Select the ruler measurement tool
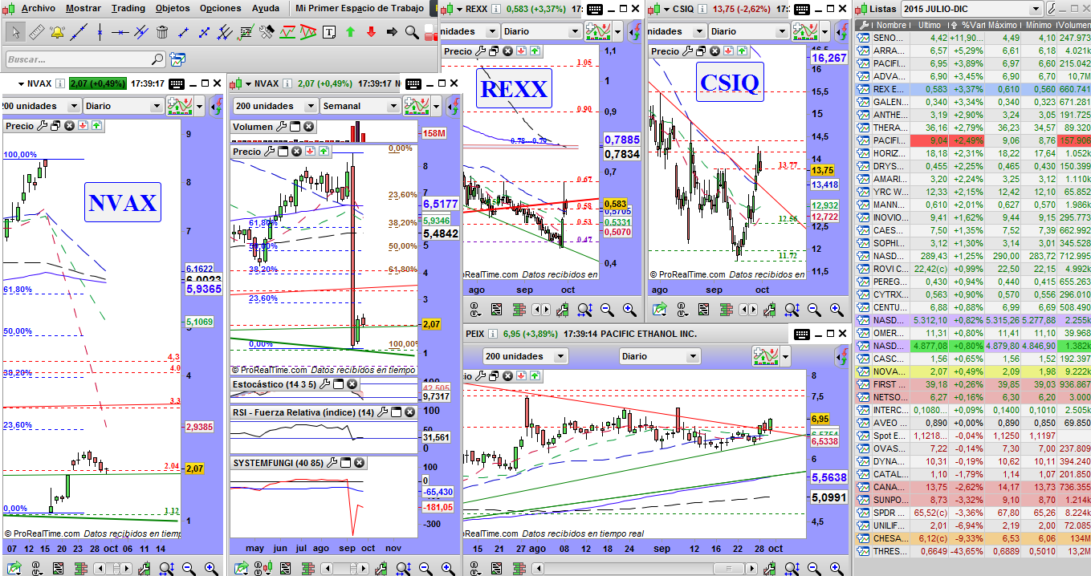Screen dimensions: 1091x576 [36, 33]
